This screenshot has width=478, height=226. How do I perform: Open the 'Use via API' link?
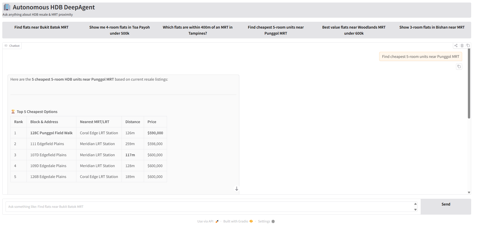point(205,221)
